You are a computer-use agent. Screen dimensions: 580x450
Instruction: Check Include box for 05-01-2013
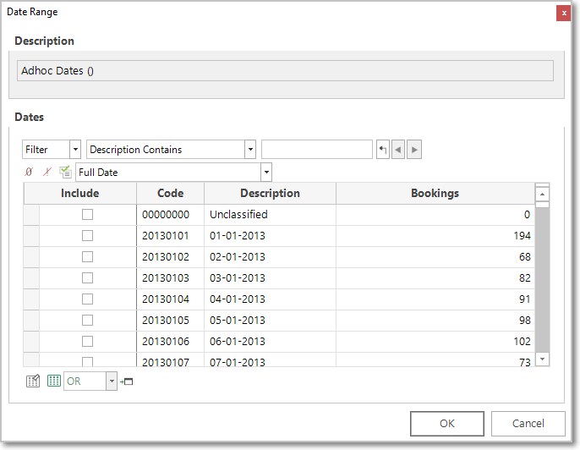click(x=87, y=320)
